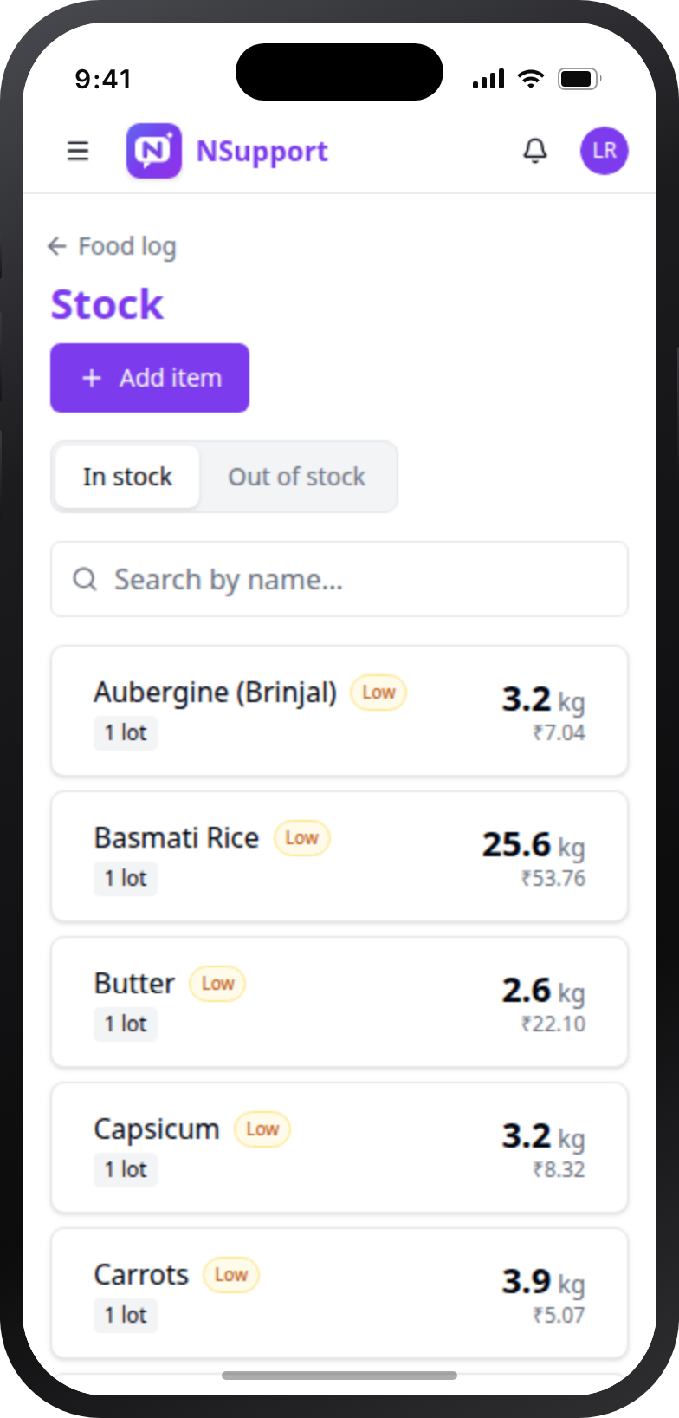
Task: Tap the battery indicator in the status bar
Action: (x=579, y=79)
